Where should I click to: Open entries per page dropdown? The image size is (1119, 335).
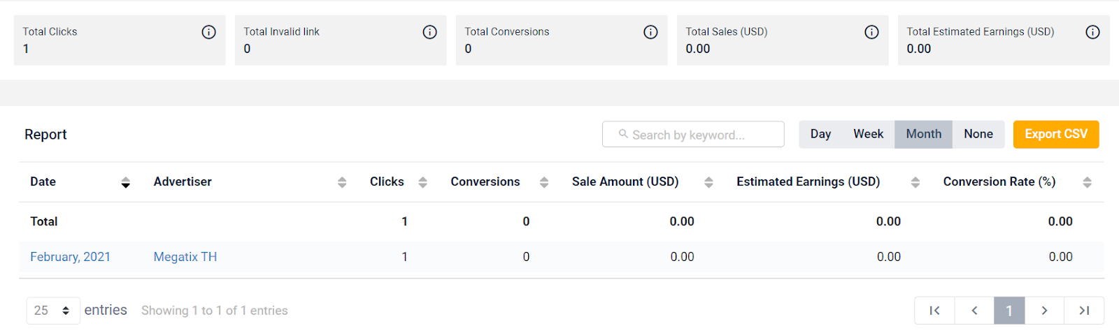click(x=53, y=311)
